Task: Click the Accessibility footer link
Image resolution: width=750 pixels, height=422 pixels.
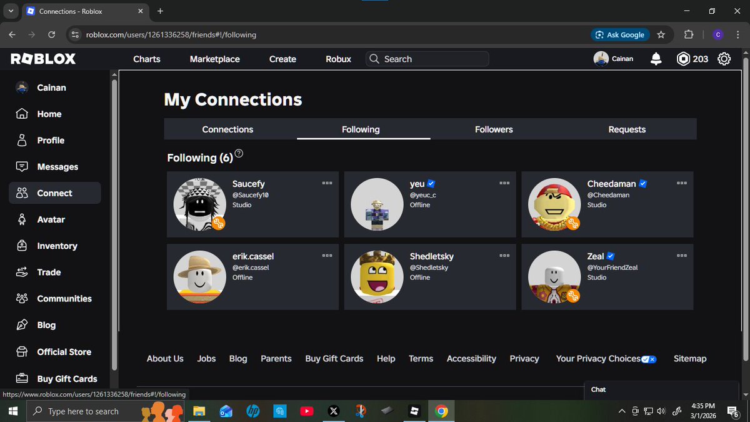Action: point(471,359)
